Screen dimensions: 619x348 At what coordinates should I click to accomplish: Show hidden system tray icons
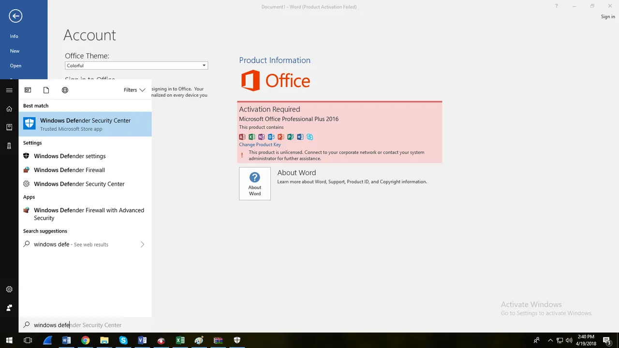pyautogui.click(x=550, y=340)
